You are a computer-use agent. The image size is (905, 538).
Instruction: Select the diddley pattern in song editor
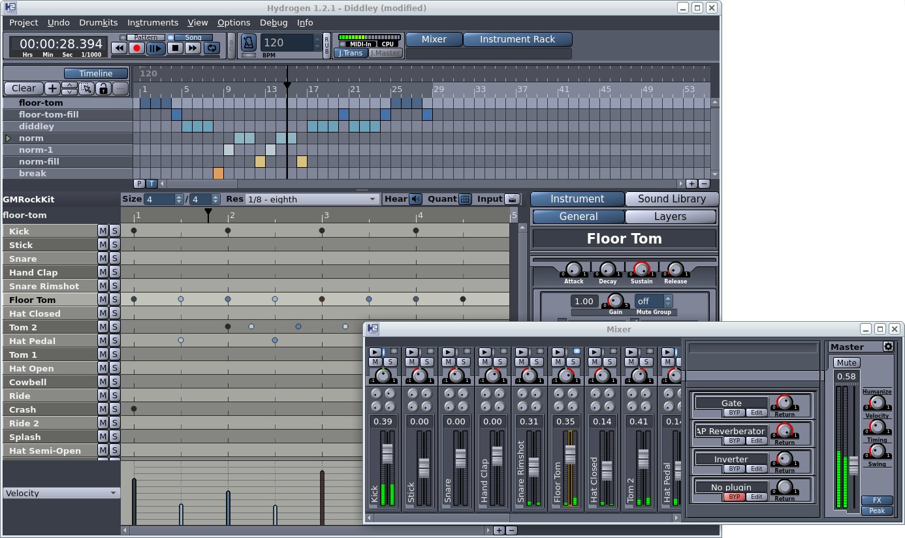point(36,127)
